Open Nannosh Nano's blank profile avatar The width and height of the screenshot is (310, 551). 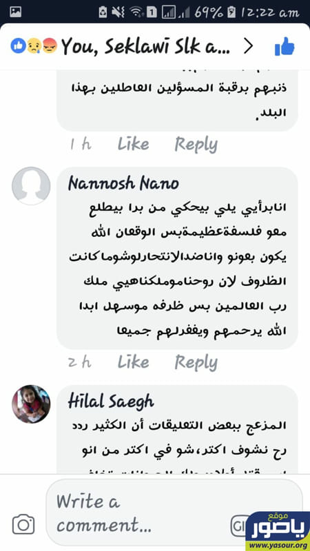pyautogui.click(x=31, y=186)
